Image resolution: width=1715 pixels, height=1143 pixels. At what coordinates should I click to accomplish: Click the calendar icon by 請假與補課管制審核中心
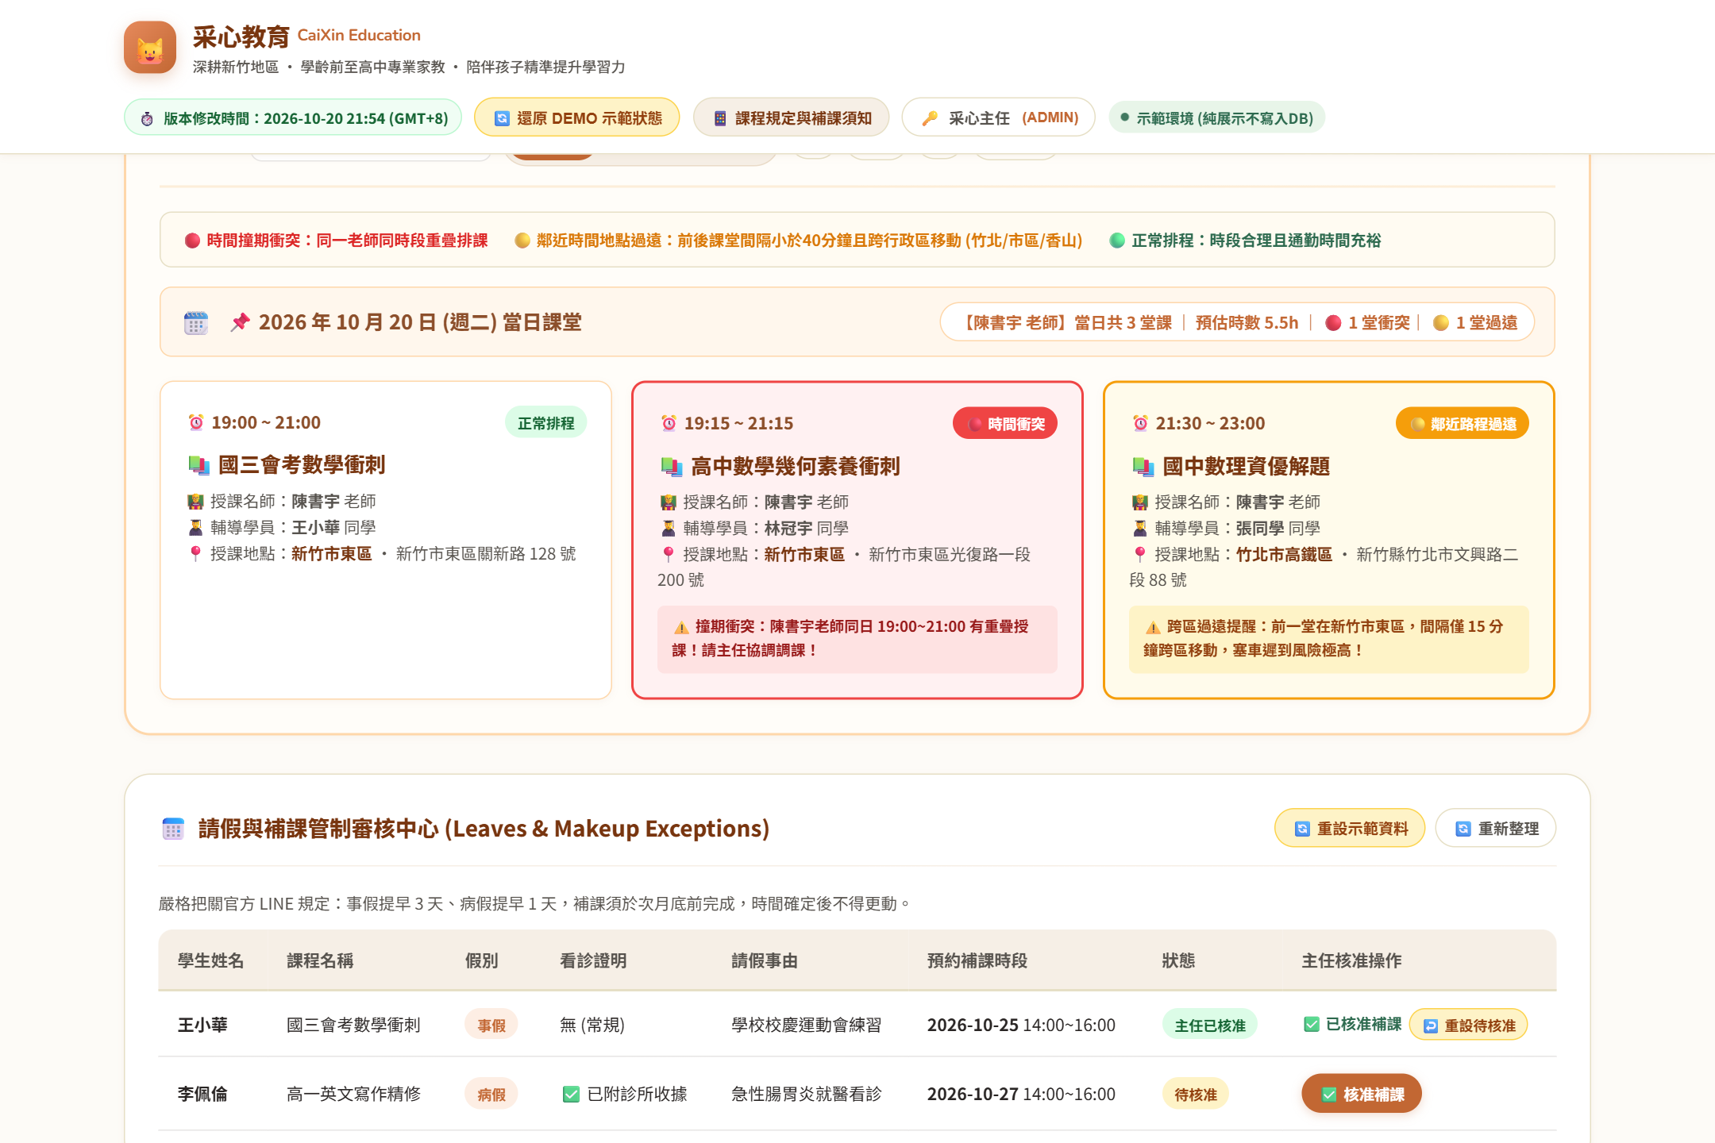click(x=173, y=829)
